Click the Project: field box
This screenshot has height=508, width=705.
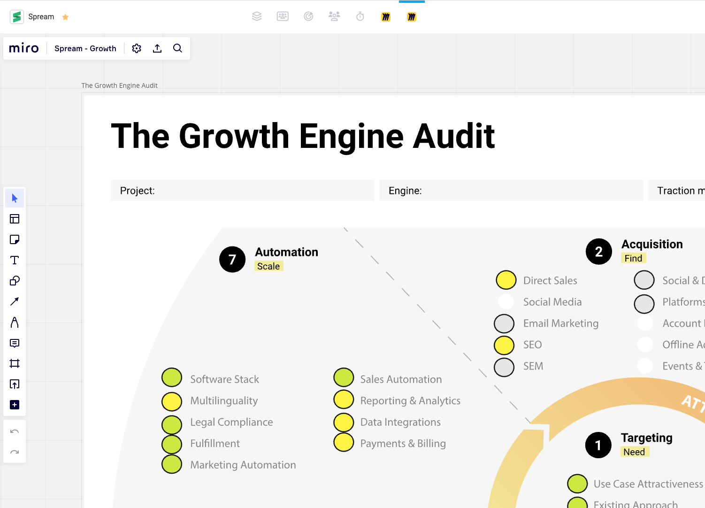pos(243,191)
